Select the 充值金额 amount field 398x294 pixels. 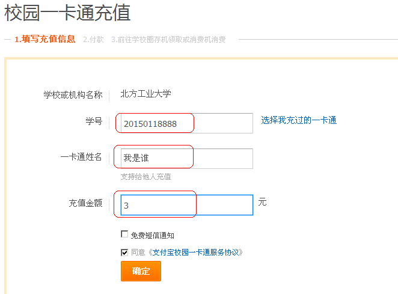(x=186, y=205)
